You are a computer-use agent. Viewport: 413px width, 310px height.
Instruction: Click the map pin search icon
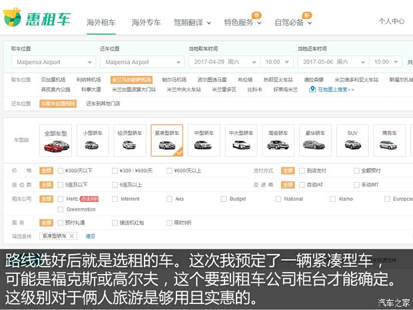click(312, 89)
